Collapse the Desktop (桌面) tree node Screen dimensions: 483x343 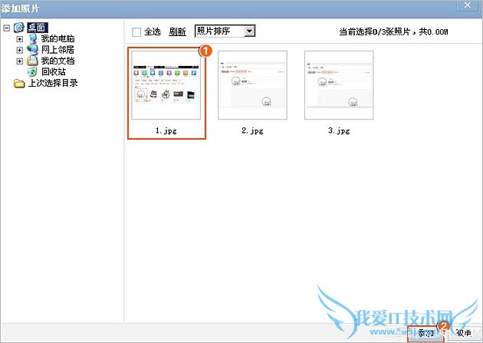tap(6, 28)
